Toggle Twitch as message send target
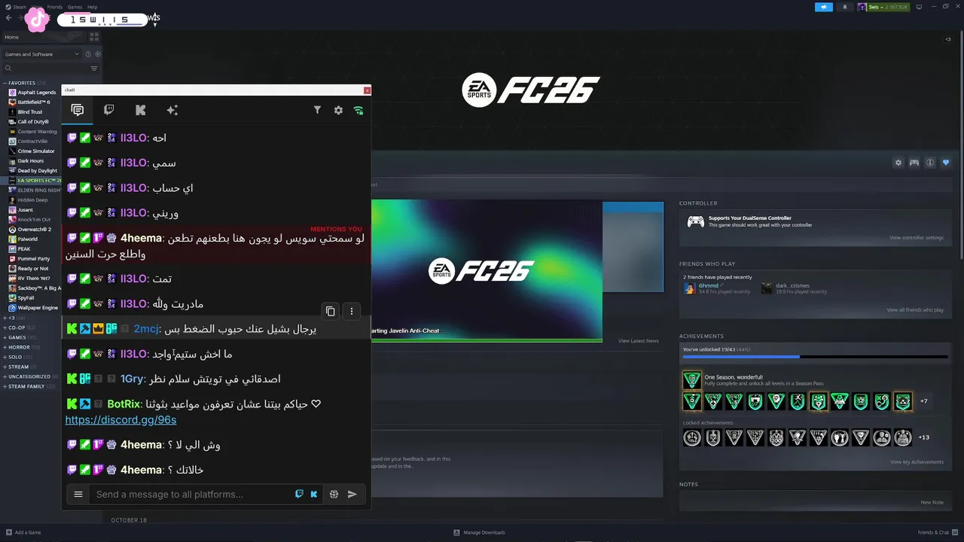The height and width of the screenshot is (542, 964). point(299,495)
